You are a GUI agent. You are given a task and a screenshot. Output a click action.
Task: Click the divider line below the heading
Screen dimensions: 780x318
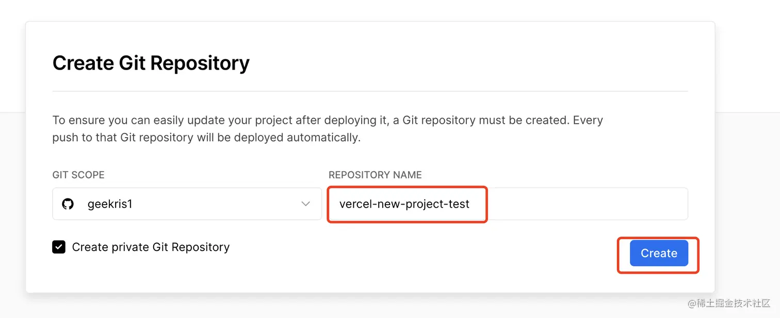point(370,91)
